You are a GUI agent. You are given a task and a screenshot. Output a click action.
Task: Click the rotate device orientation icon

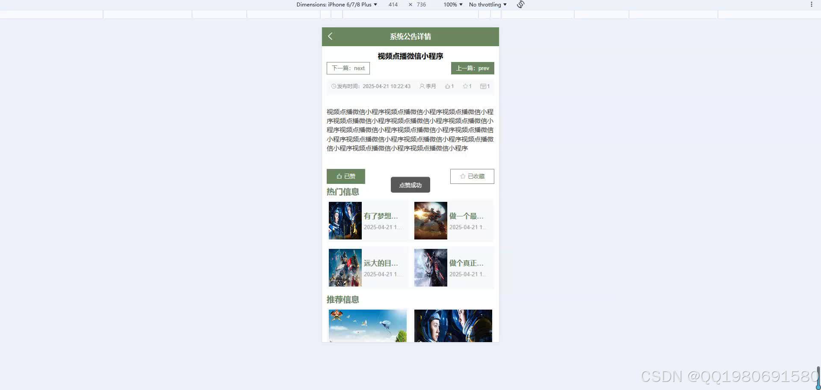pos(520,4)
